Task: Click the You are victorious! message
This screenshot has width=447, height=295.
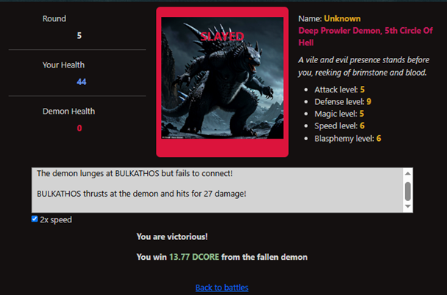Action: pyautogui.click(x=172, y=237)
